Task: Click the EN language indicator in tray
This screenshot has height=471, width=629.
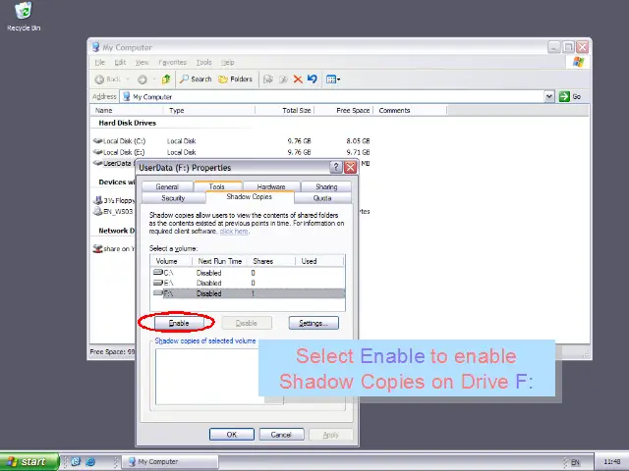Action: (575, 462)
